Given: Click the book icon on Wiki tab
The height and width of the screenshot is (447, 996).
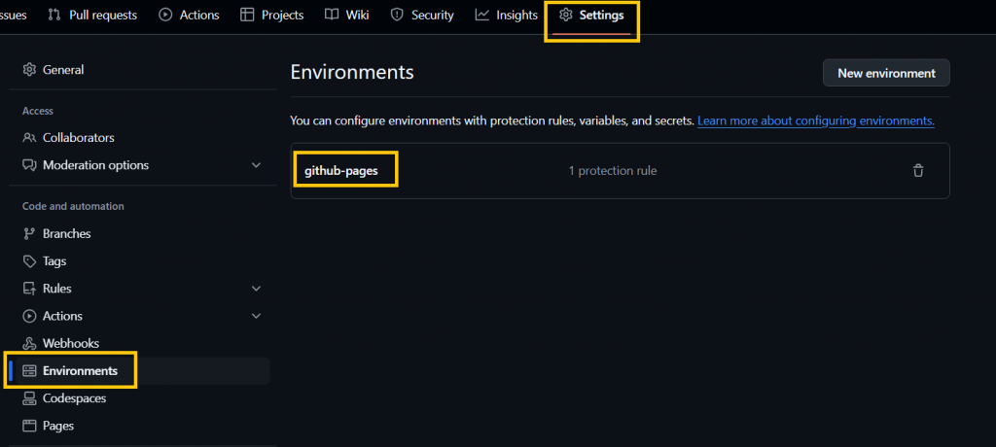Looking at the screenshot, I should click(x=332, y=16).
